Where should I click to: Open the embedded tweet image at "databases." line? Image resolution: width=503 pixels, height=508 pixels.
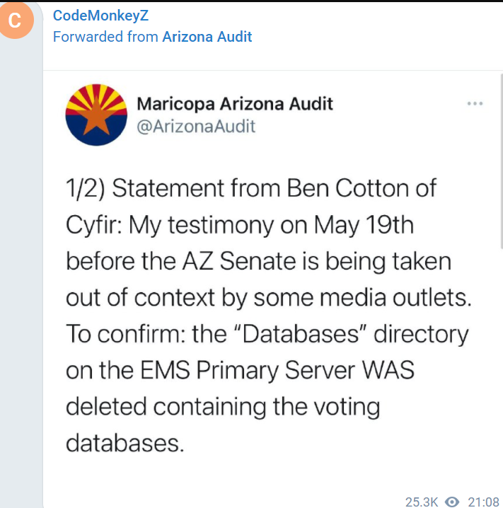click(125, 443)
